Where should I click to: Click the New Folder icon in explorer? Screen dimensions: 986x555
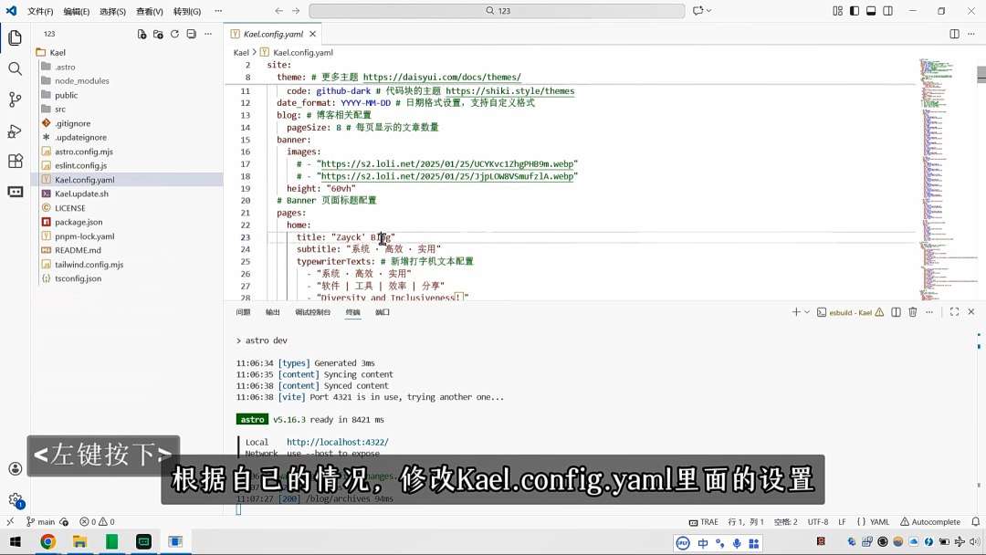[x=158, y=34]
